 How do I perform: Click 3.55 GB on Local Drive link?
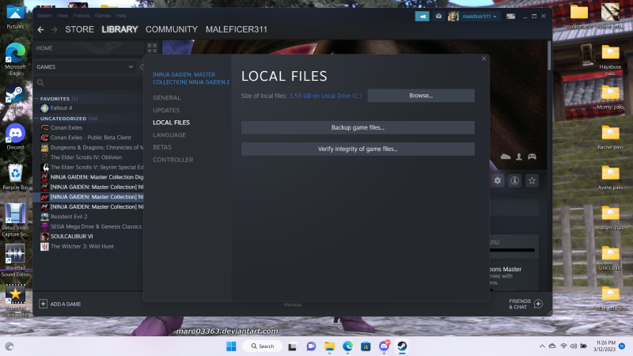[x=325, y=96]
